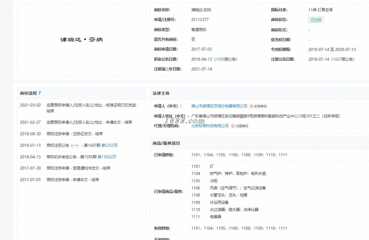Click the registration number 25112377

click(200, 20)
